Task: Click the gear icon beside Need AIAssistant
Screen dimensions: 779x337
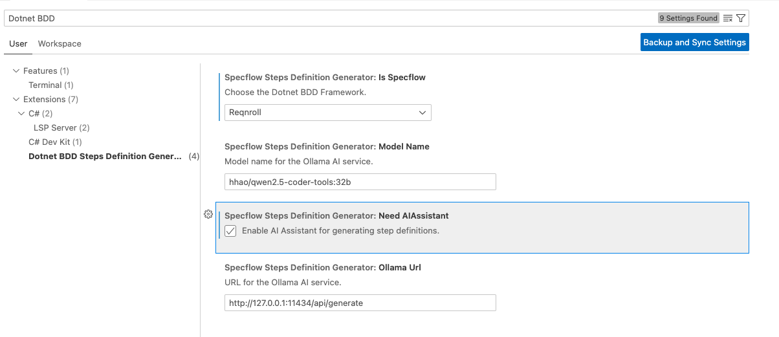Action: [x=208, y=214]
